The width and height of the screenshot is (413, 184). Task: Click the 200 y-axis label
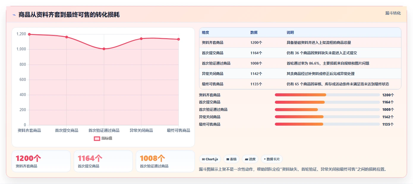[23, 110]
